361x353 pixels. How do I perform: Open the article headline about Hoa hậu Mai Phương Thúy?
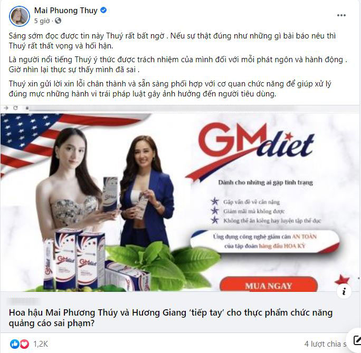170,318
